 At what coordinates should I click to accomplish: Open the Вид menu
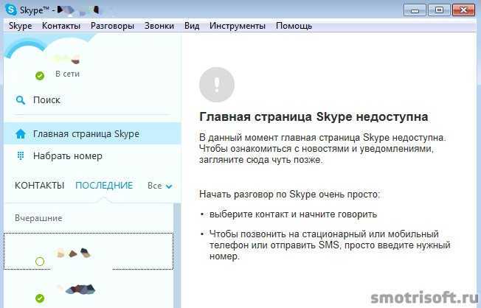tap(192, 26)
